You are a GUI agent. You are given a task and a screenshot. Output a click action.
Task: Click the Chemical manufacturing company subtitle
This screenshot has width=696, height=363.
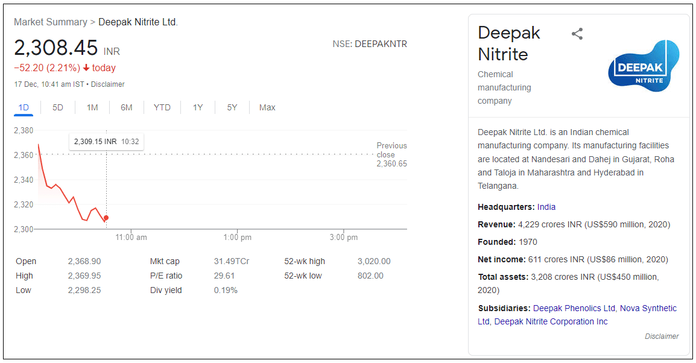[504, 87]
